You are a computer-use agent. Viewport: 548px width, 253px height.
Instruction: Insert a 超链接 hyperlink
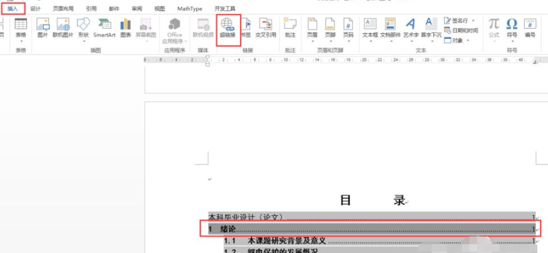point(227,27)
